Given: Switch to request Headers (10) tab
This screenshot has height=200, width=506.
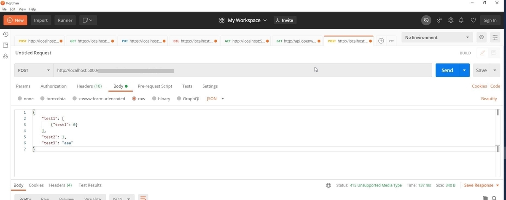Looking at the screenshot, I should coord(89,86).
